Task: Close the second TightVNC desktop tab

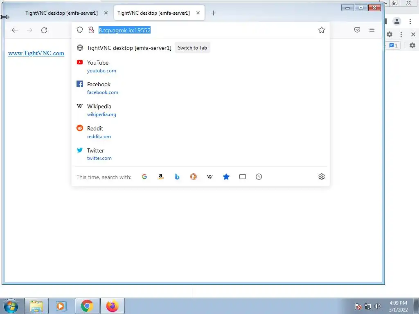Action: pos(198,13)
